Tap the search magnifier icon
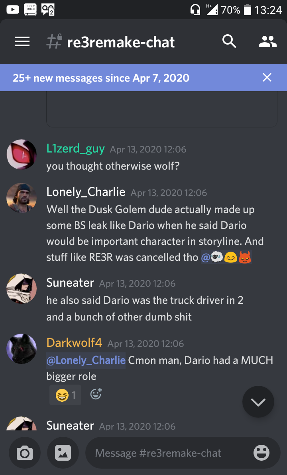287x475 pixels. click(229, 41)
